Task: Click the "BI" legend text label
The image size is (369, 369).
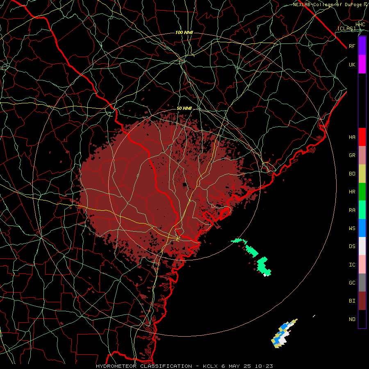Action: (x=352, y=301)
